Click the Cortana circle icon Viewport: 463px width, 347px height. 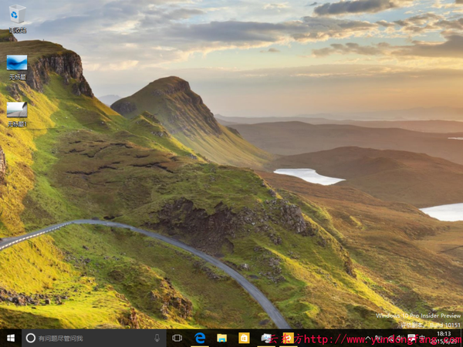[31, 339]
